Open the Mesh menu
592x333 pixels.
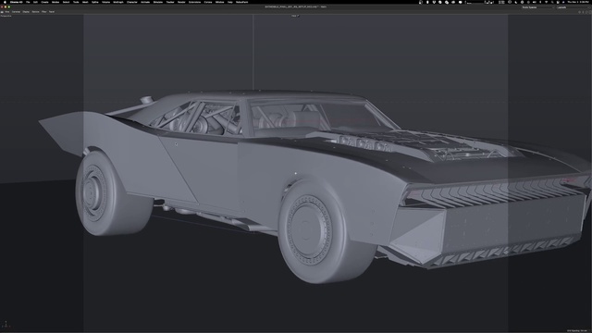coord(85,2)
